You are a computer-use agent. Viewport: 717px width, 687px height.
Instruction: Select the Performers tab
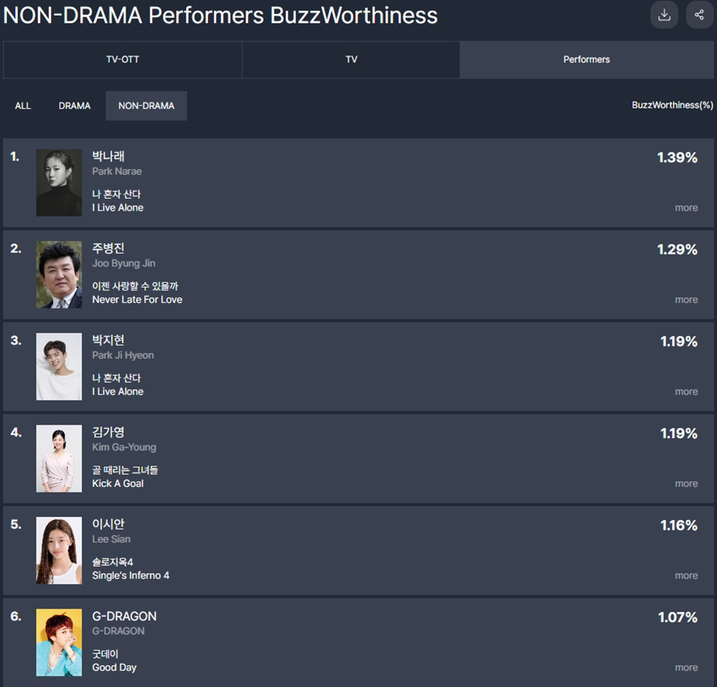point(587,60)
